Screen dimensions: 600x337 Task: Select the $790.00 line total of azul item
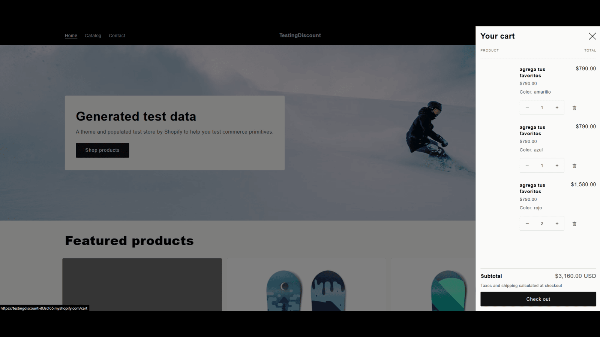(586, 127)
